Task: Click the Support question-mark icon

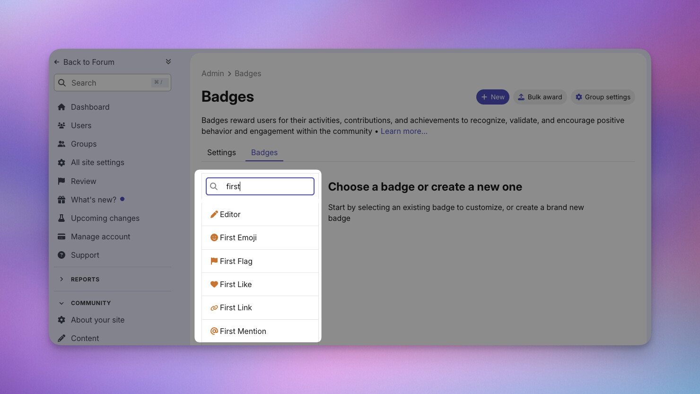Action: tap(61, 255)
